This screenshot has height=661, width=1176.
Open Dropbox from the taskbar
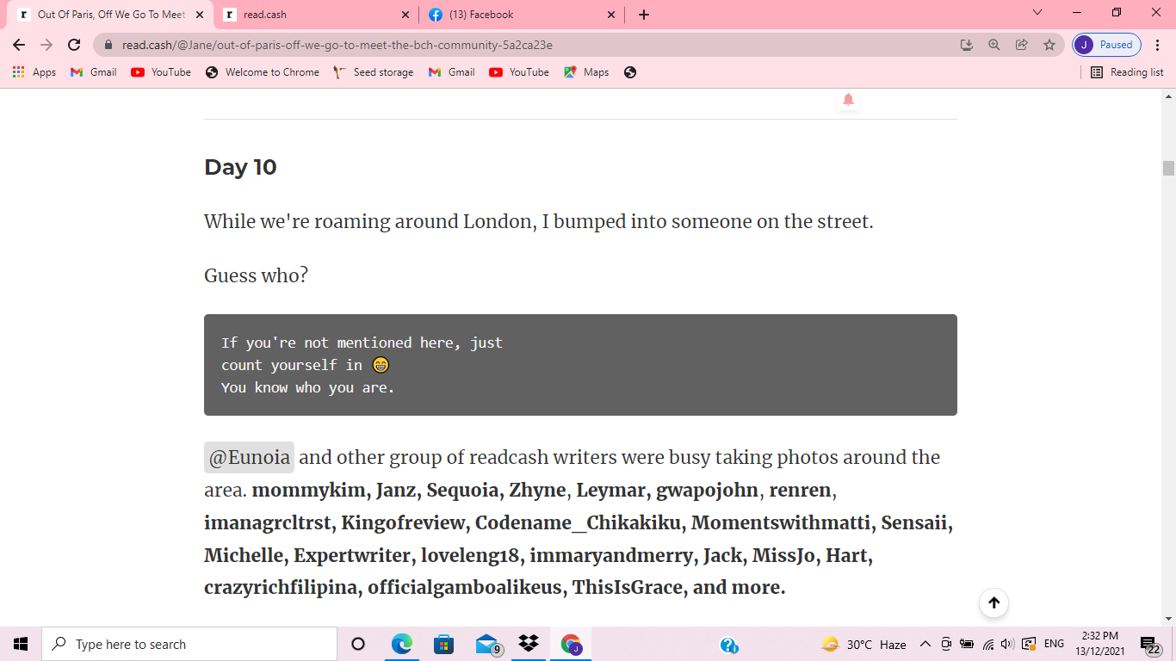[528, 644]
